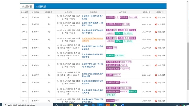Click the 处理反馈 status icon for complaint 466501
Viewport: 189px width, 106px height.
156,48
